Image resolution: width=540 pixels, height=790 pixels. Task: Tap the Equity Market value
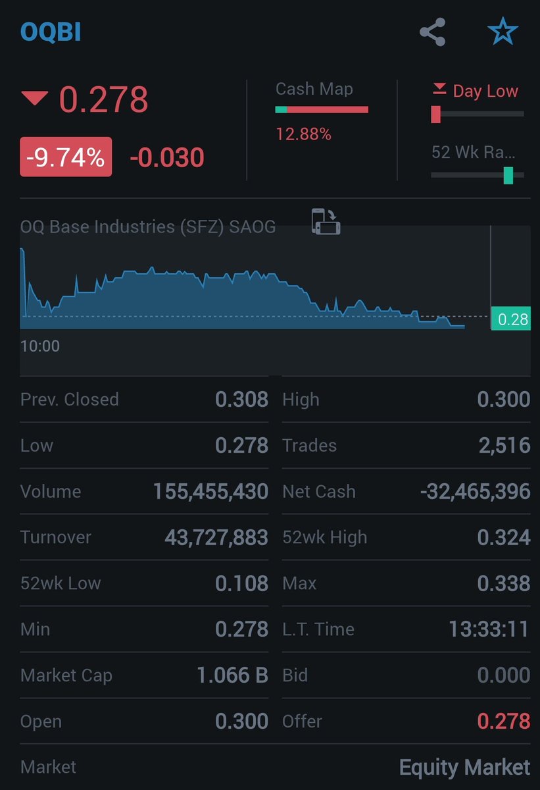(x=465, y=768)
